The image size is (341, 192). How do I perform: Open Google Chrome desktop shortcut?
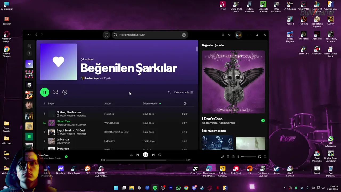(x=7, y=52)
